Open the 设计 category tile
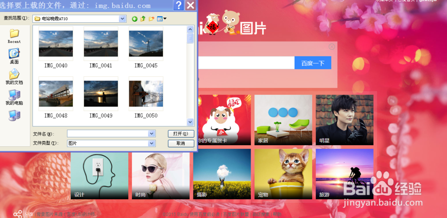Image resolution: width=447 pixels, height=218 pixels. coord(100,176)
